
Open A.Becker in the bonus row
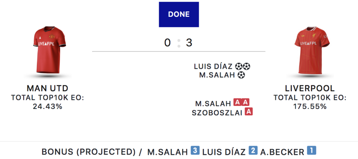click(x=282, y=152)
